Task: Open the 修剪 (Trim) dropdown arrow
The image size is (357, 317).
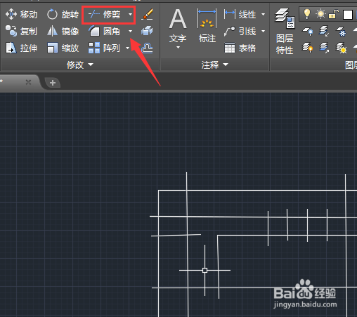Action: [x=130, y=15]
